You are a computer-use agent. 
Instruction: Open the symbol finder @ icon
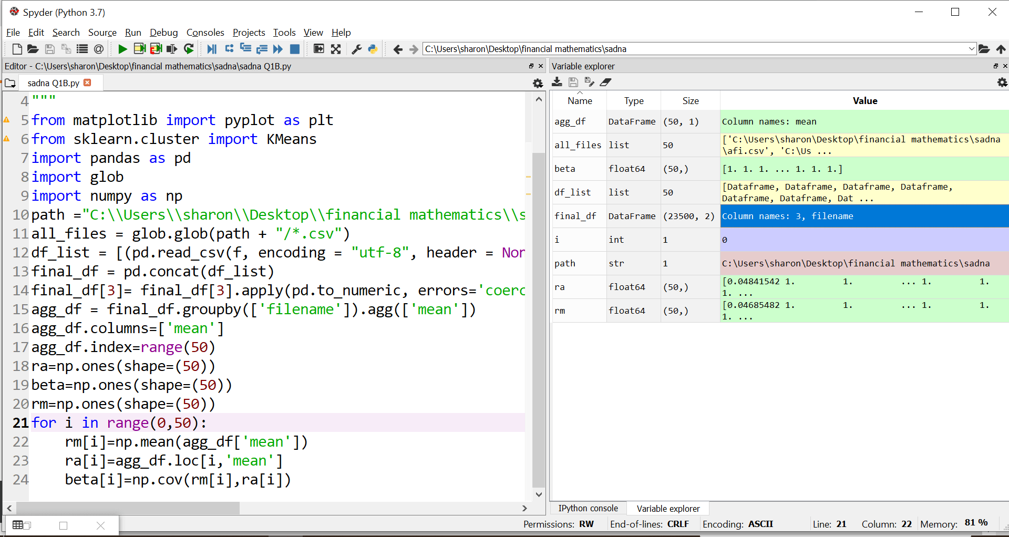[98, 49]
